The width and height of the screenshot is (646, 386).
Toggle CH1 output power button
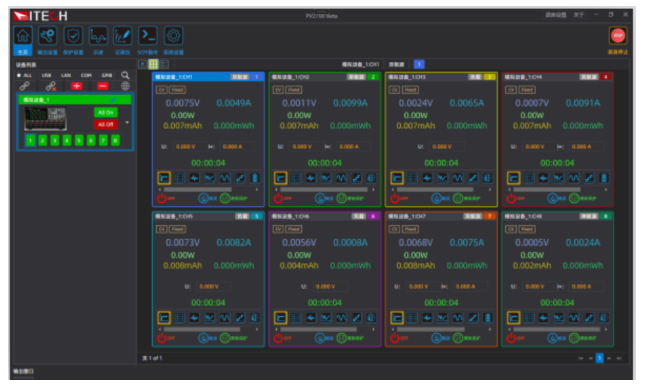162,199
